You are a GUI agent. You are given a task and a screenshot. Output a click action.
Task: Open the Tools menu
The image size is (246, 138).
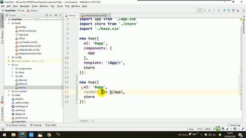(60, 6)
